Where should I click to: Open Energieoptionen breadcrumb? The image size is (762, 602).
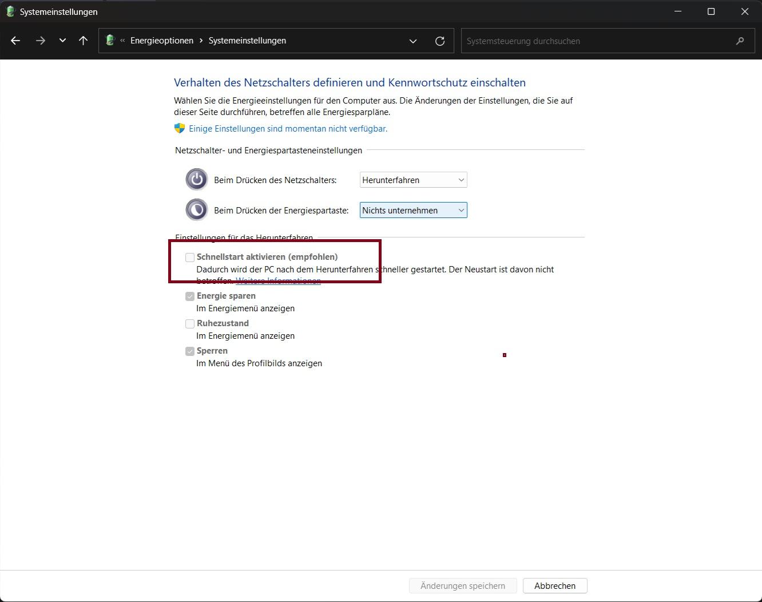coord(162,41)
